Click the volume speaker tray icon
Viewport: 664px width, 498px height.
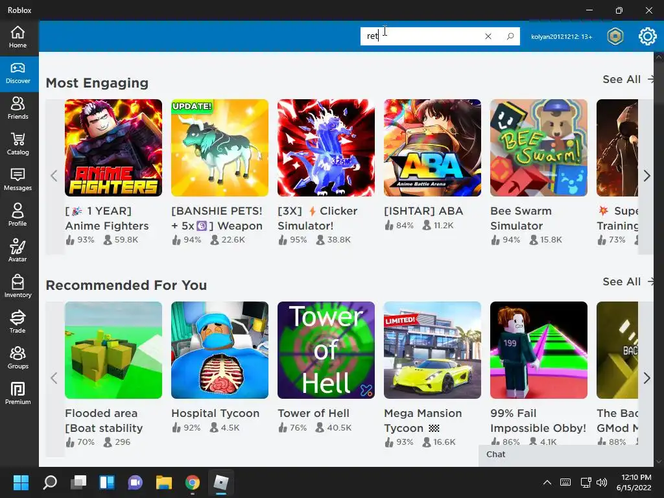point(601,482)
